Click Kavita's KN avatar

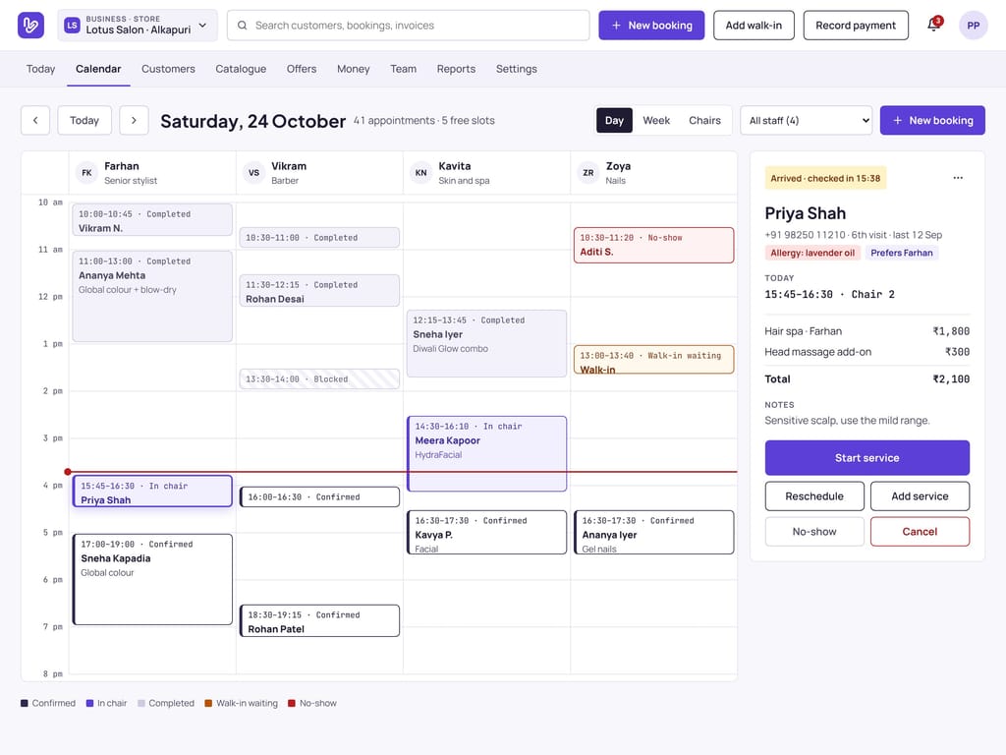pyautogui.click(x=420, y=173)
